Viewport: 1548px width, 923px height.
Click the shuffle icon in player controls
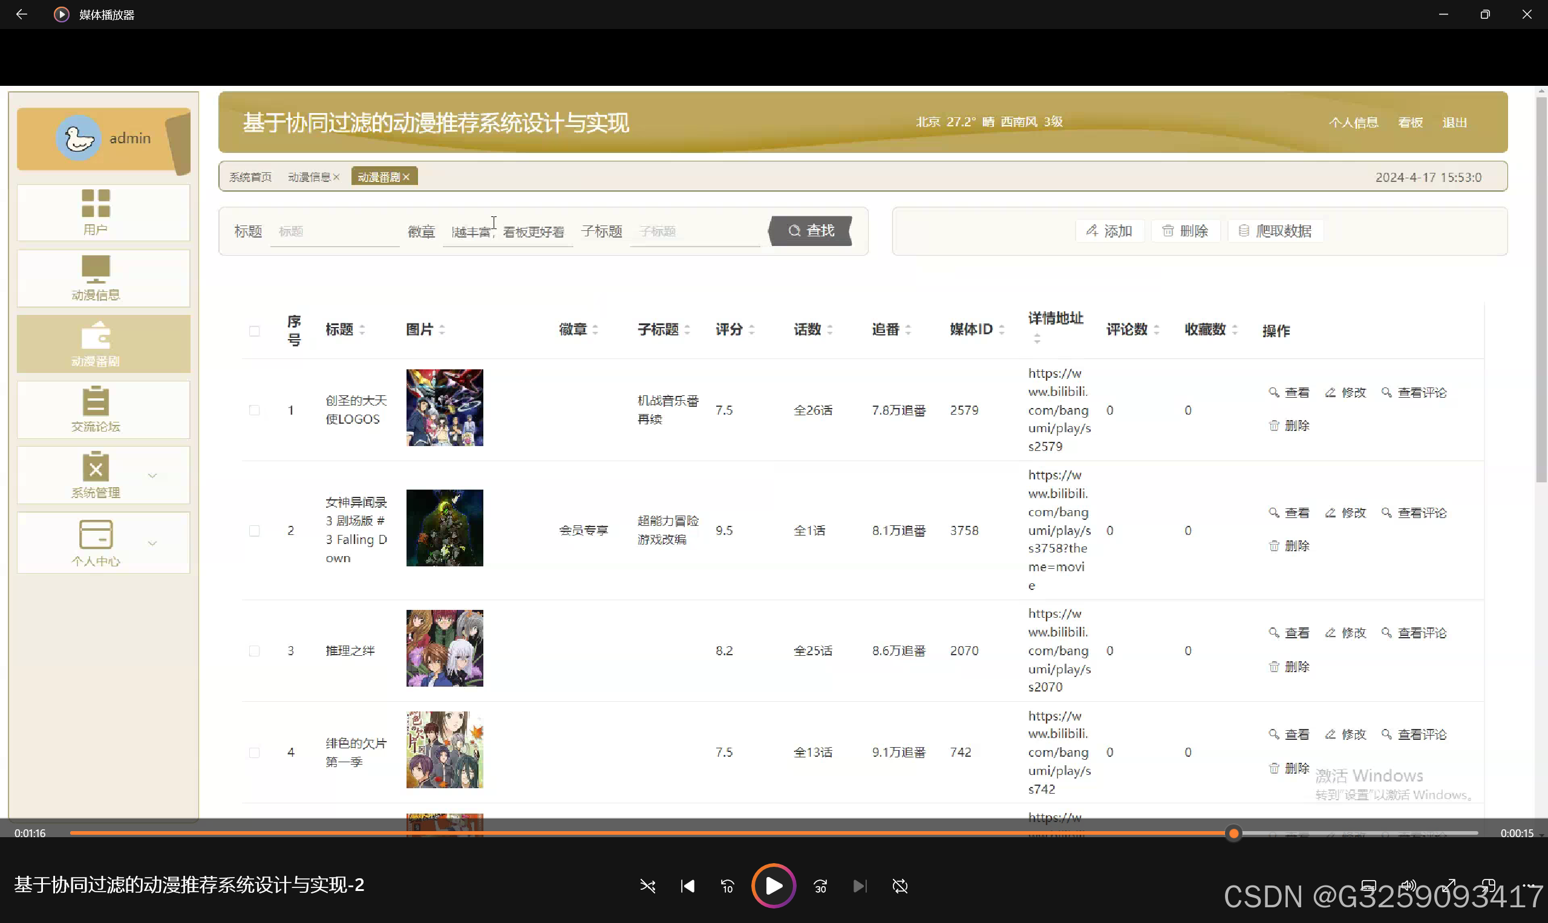tap(647, 886)
